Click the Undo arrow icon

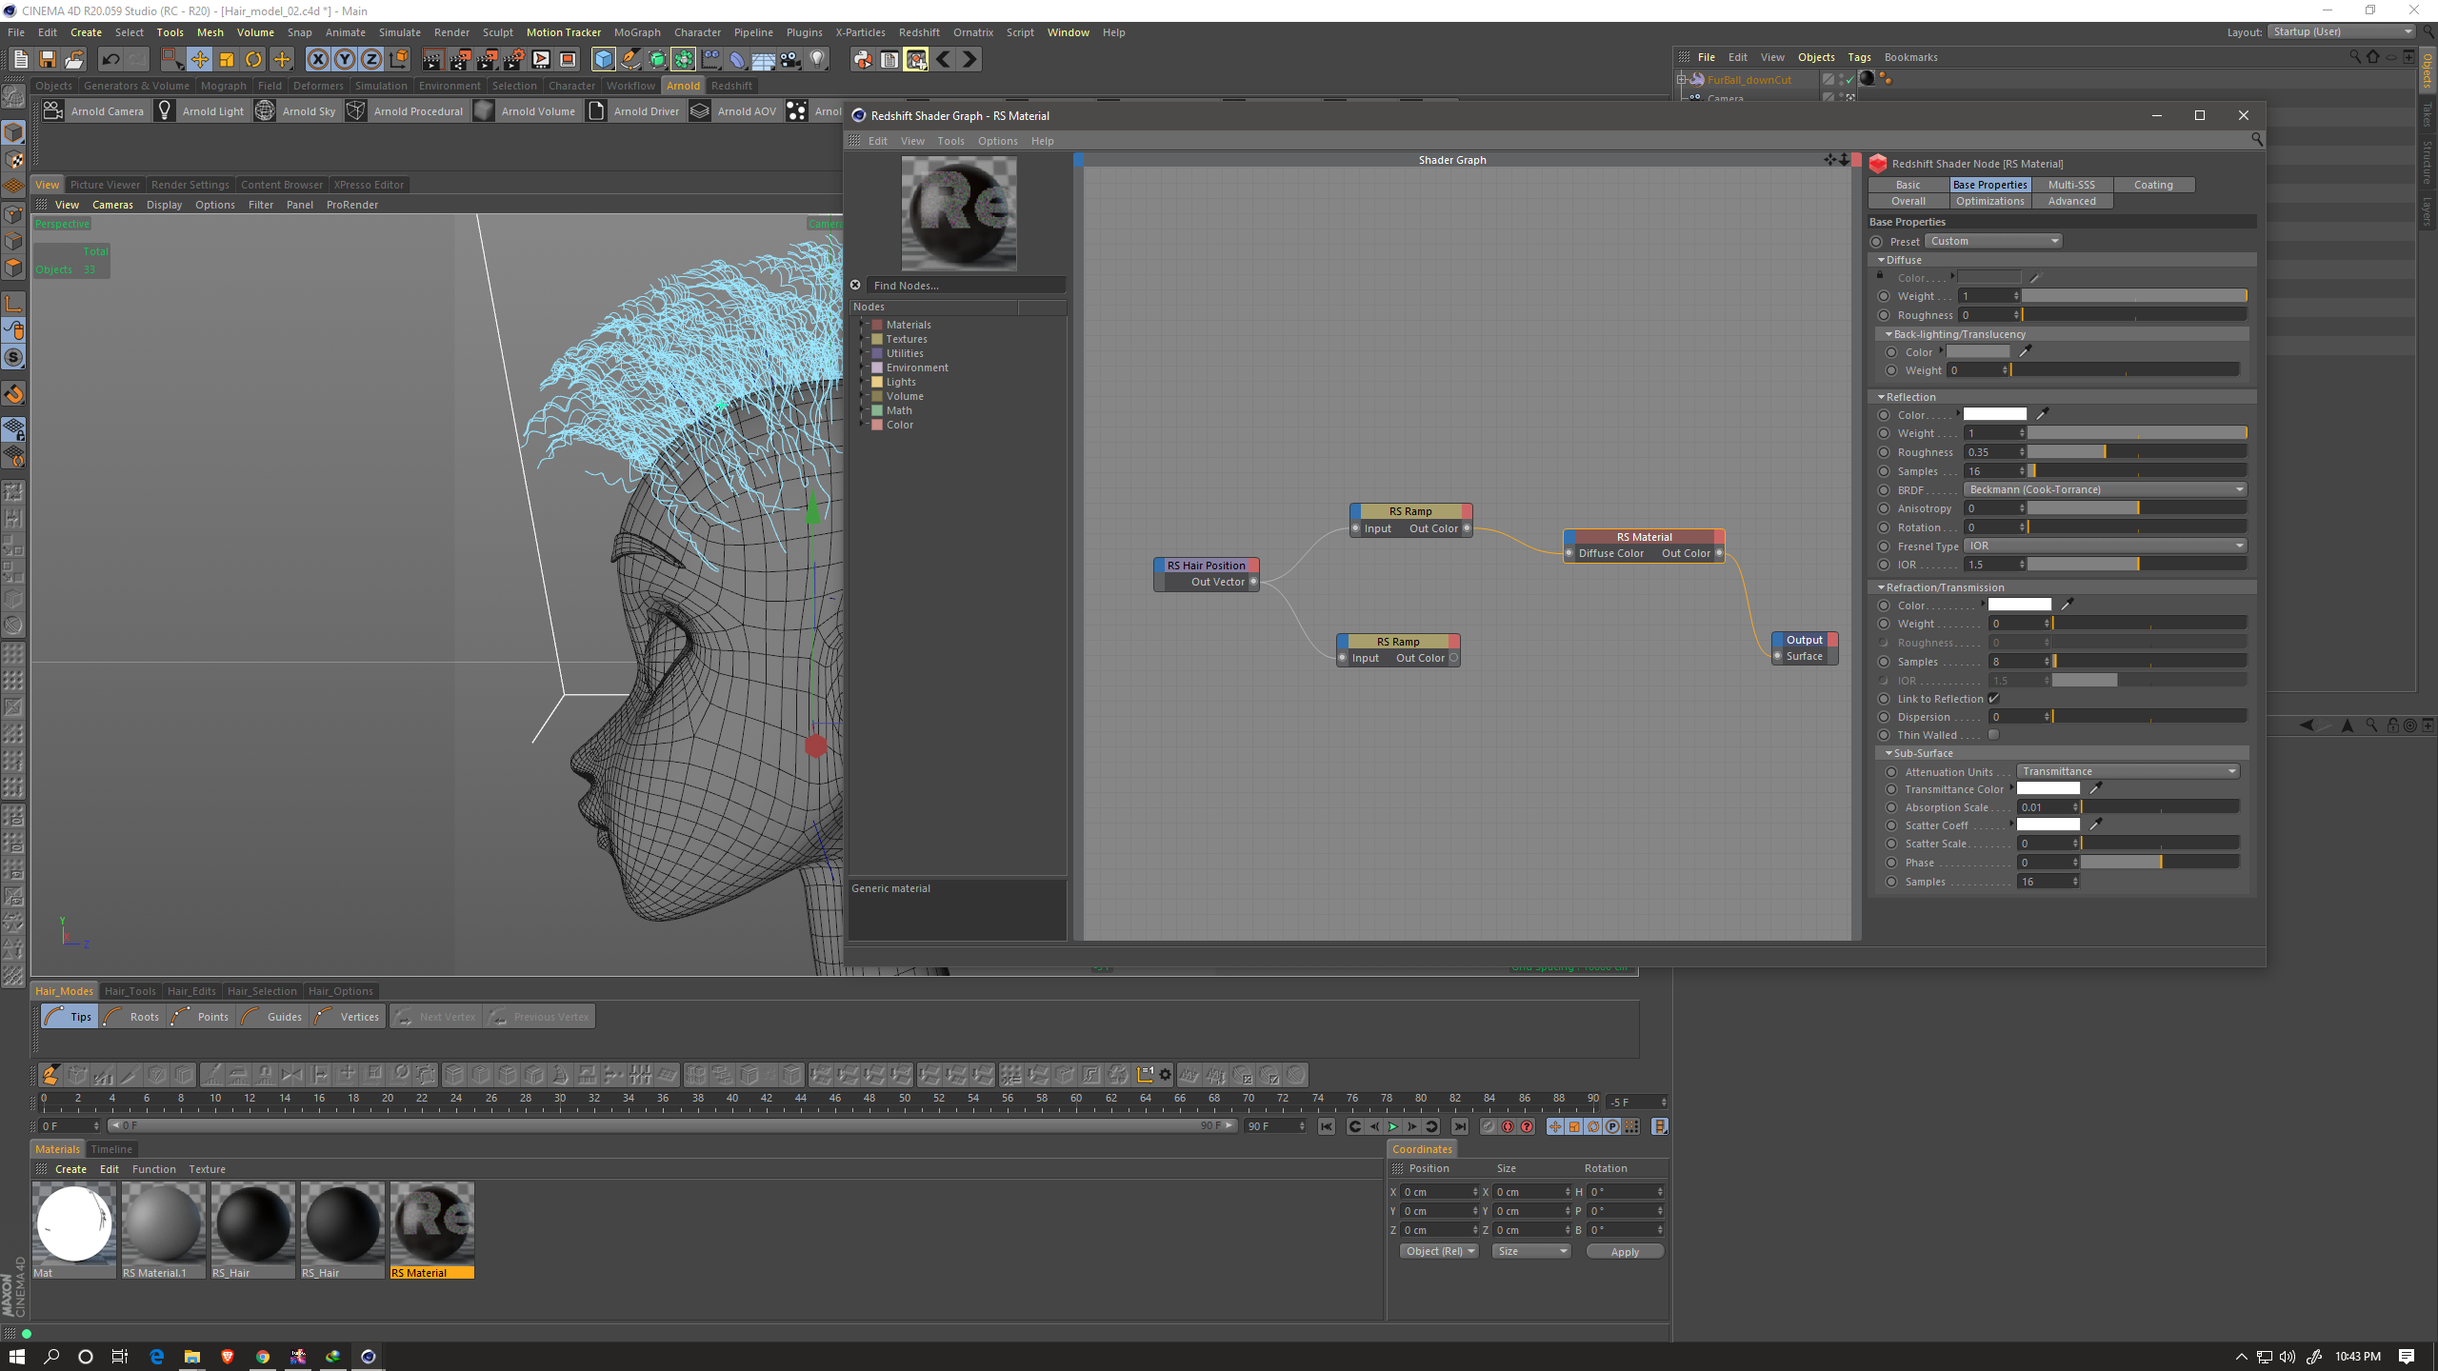coord(110,59)
